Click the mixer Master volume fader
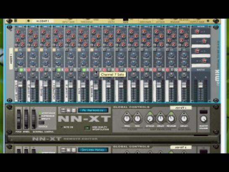The width and height of the screenshot is (229, 172). pyautogui.click(x=200, y=85)
